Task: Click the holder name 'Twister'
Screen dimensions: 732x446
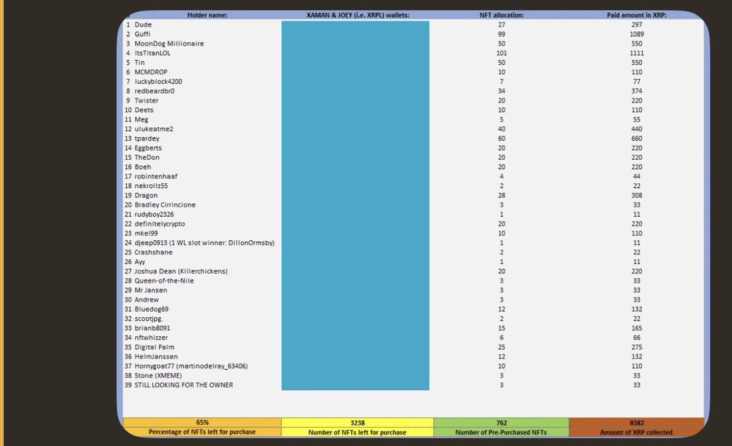Action: click(146, 100)
